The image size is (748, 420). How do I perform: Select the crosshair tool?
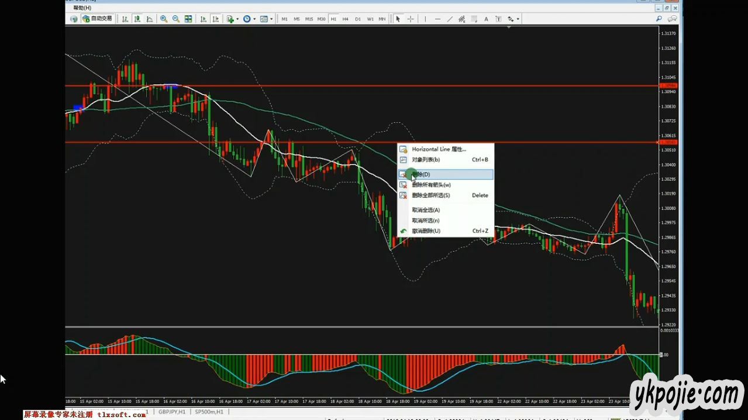[x=411, y=19]
